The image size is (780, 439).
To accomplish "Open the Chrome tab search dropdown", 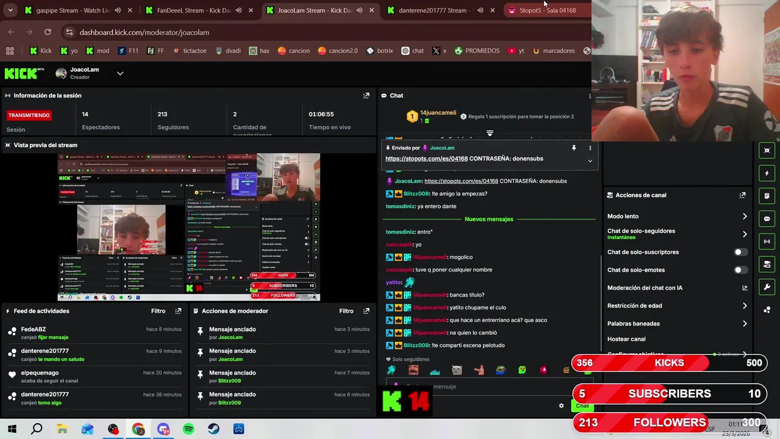I will point(10,10).
